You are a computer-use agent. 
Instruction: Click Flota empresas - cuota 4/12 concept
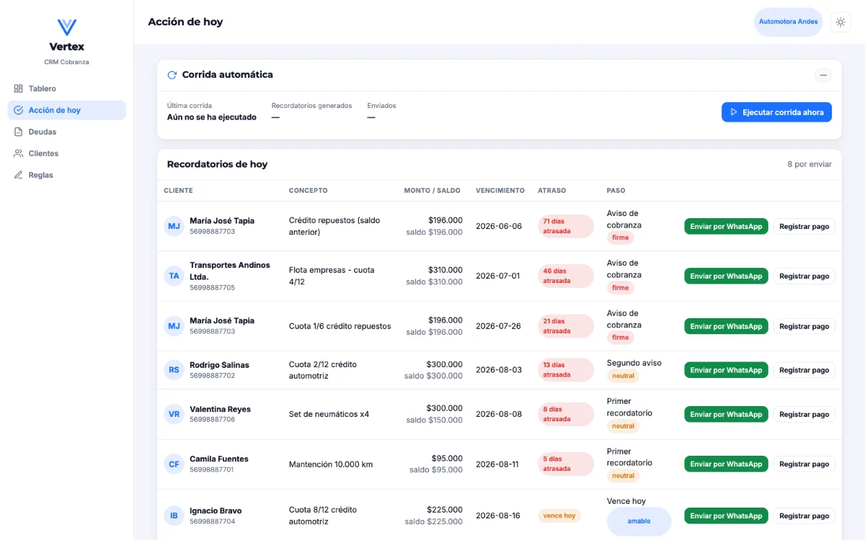point(332,276)
